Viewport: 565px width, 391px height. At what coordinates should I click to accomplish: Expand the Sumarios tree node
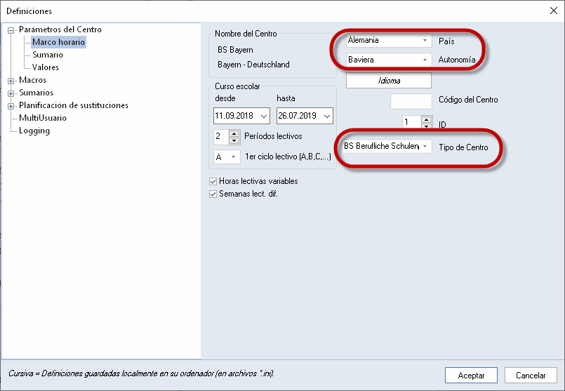[x=11, y=93]
